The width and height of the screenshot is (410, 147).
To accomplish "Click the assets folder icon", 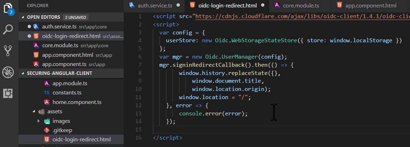I will pos(41,111).
